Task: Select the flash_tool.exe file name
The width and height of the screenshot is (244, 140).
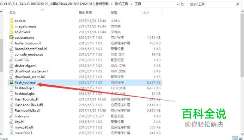Action: point(25,83)
